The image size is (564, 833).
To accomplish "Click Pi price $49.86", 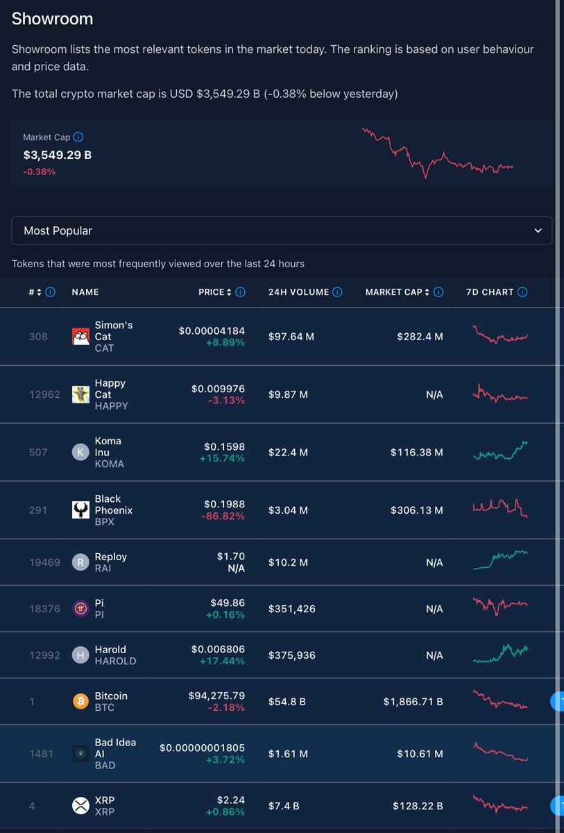I will click(228, 603).
